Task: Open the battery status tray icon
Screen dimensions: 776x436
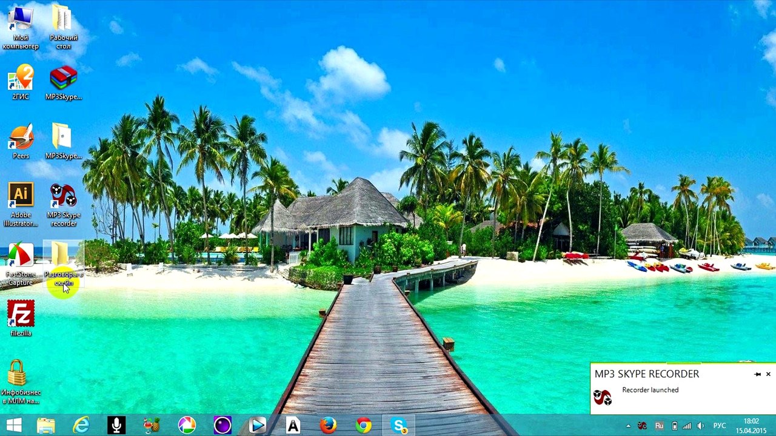Action: [675, 426]
